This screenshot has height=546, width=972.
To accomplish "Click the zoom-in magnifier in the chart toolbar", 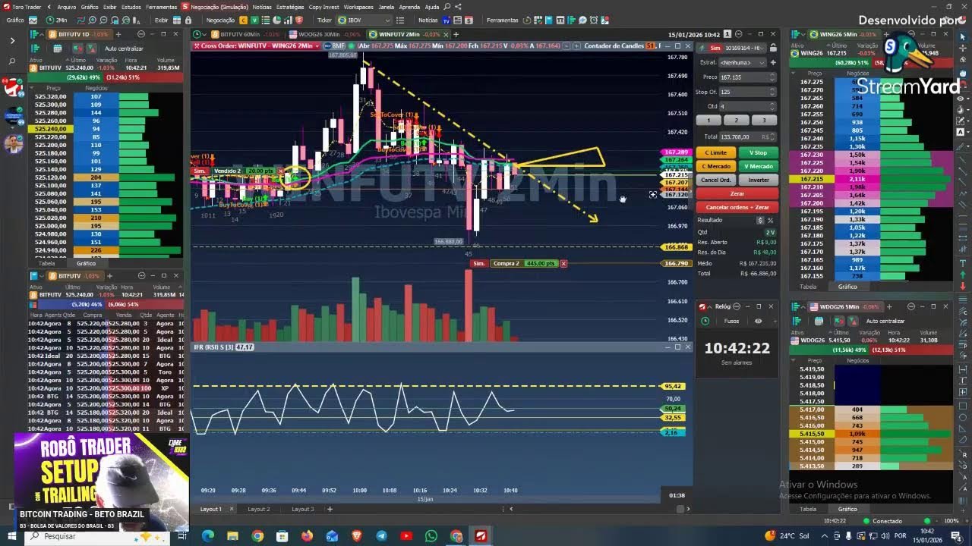I will (92, 20).
